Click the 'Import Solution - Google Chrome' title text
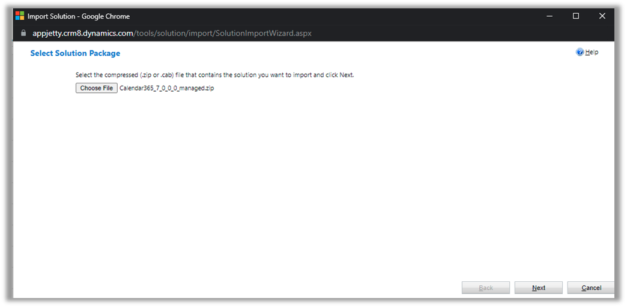The height and width of the screenshot is (307, 627). (79, 16)
